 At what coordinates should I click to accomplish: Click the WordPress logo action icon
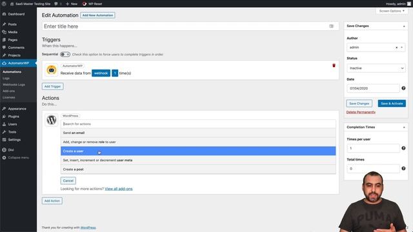(52, 120)
